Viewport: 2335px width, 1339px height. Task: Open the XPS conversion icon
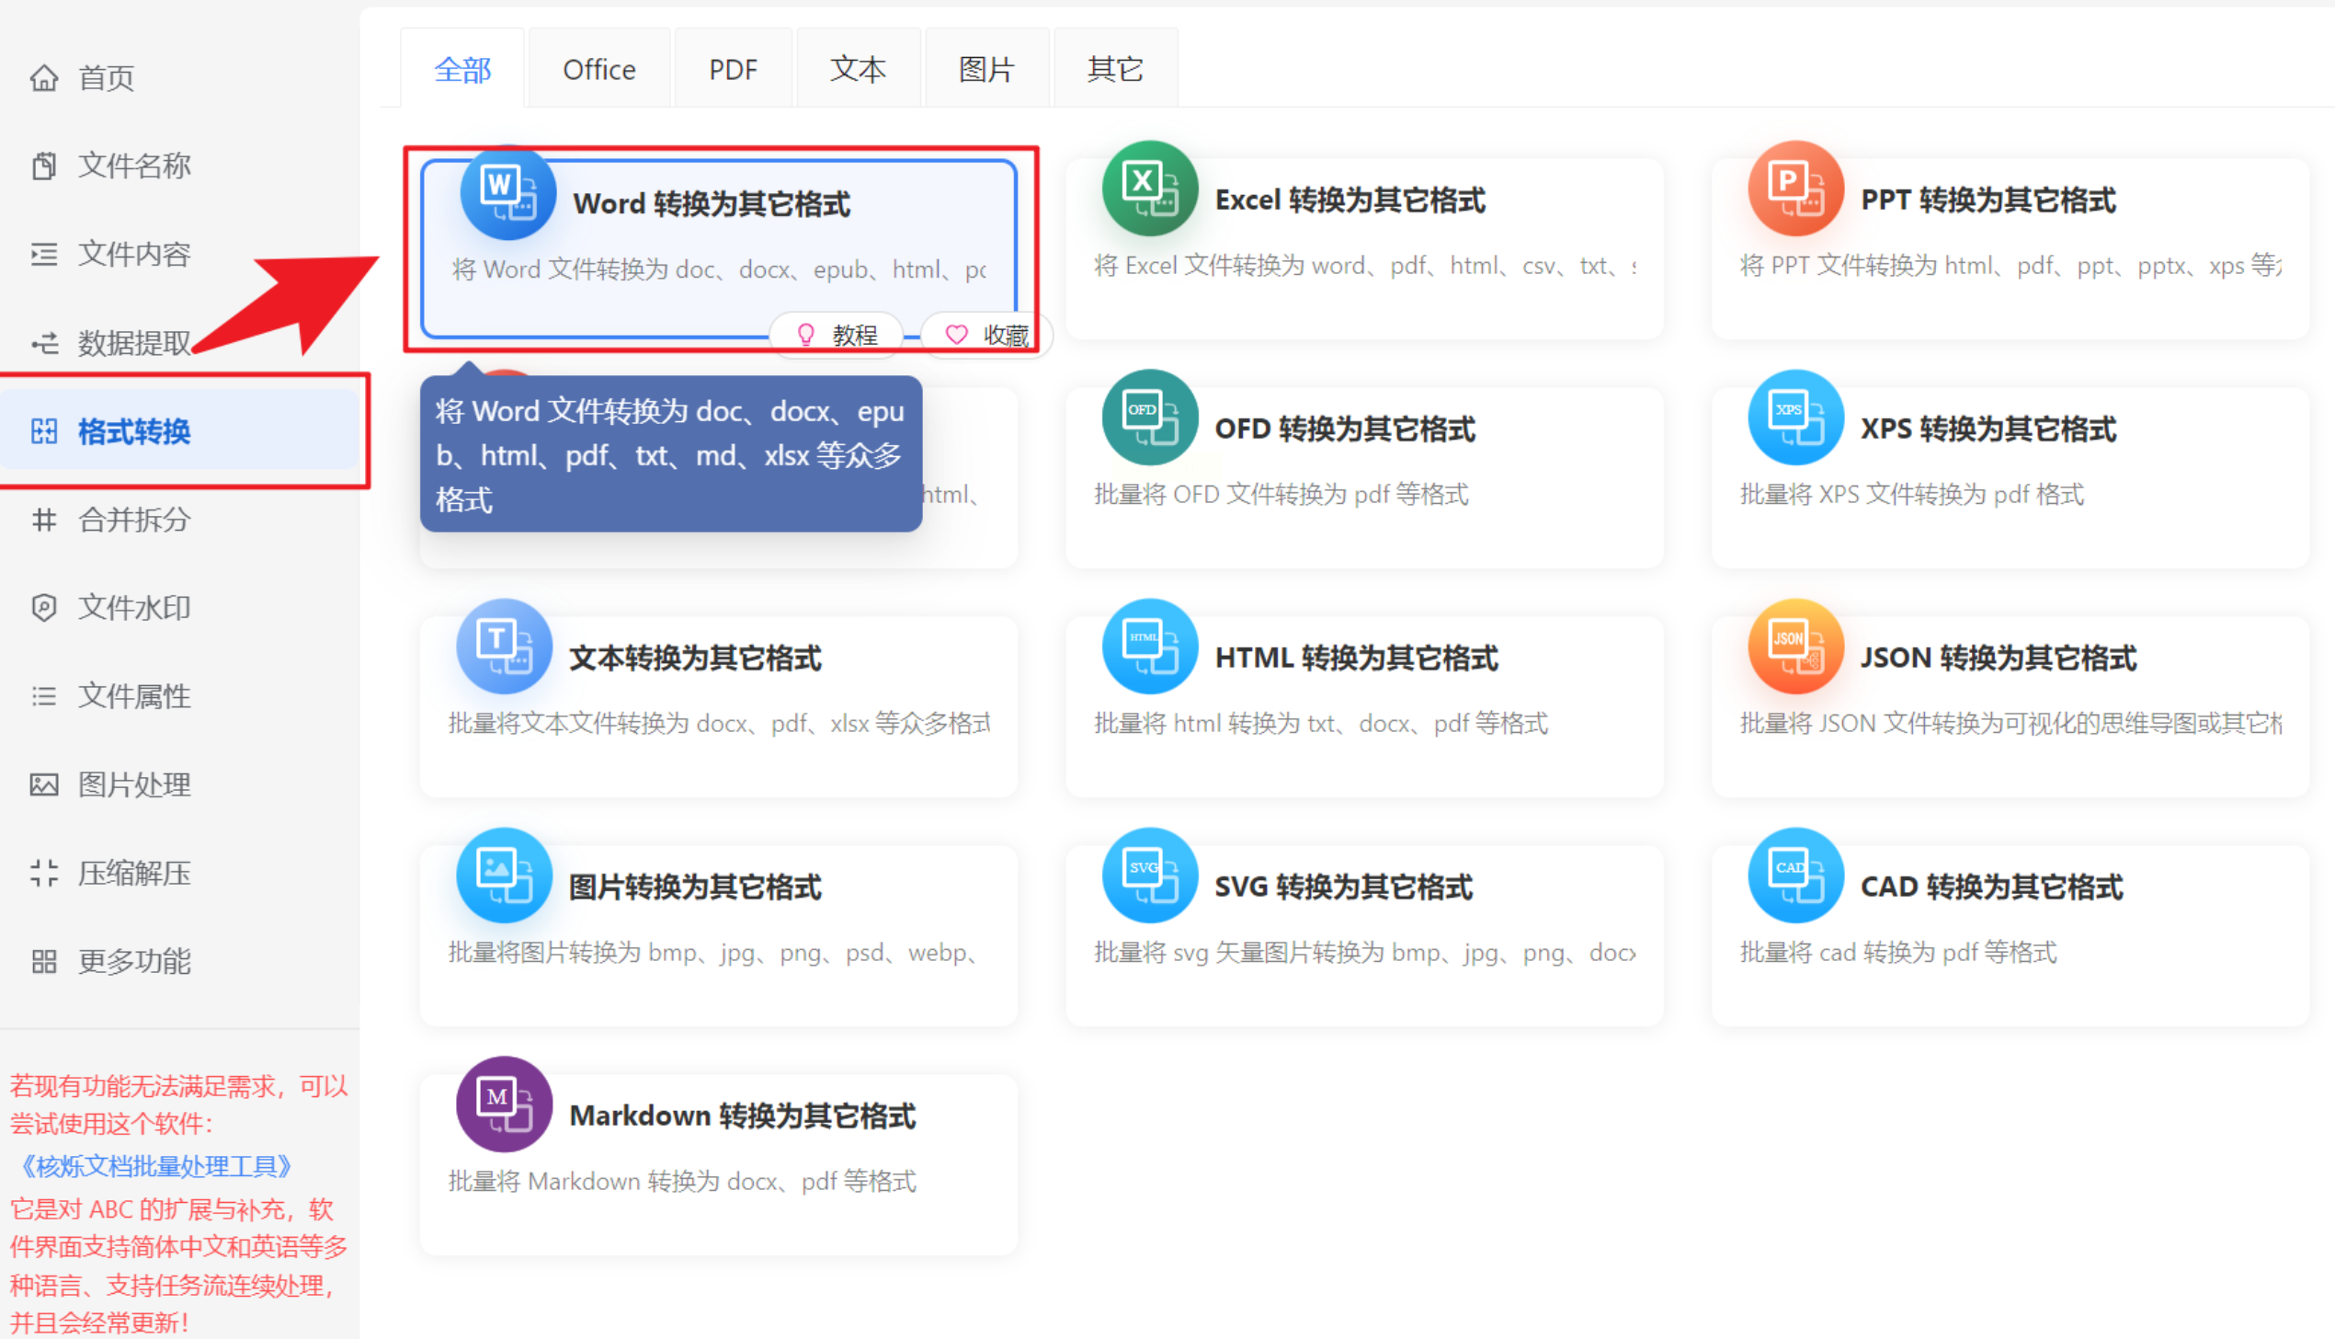1794,418
